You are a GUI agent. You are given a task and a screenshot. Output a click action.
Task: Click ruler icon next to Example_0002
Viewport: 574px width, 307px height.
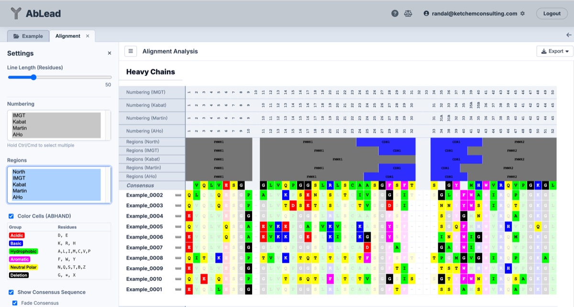179,195
